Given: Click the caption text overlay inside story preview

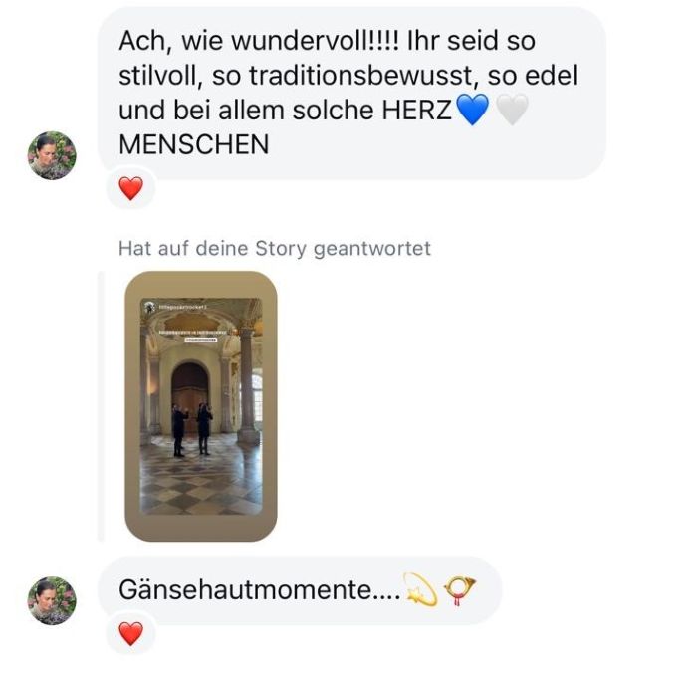Looking at the screenshot, I should click(193, 332).
